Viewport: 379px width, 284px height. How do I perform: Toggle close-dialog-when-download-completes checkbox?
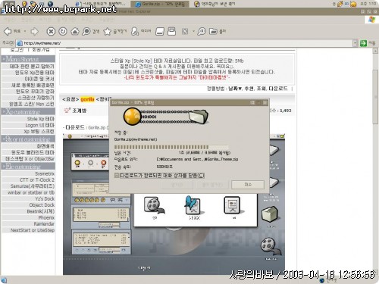pyautogui.click(x=117, y=176)
